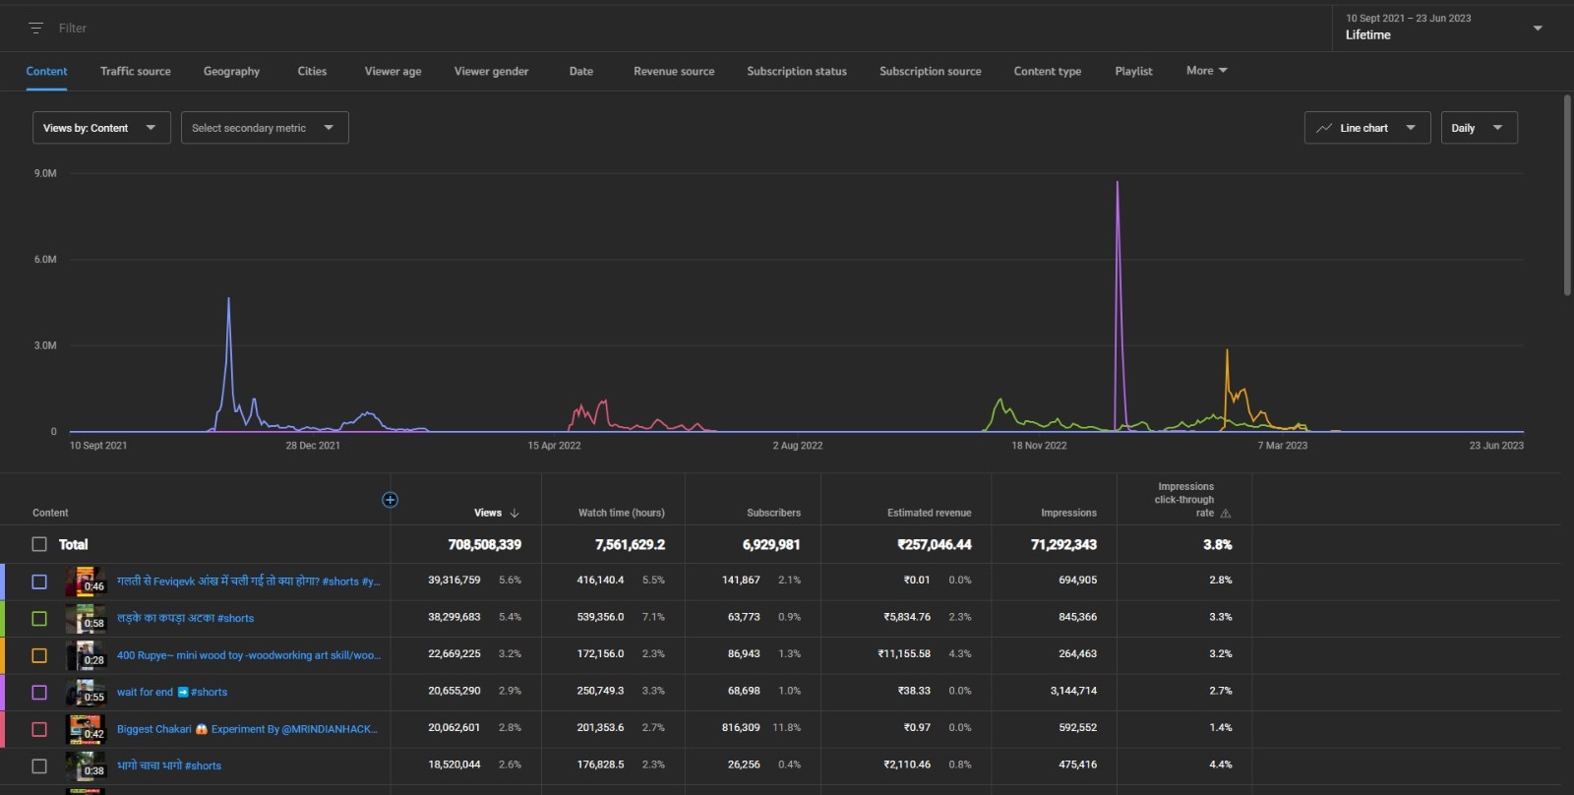Expand the Views by: Content dropdown

point(101,128)
